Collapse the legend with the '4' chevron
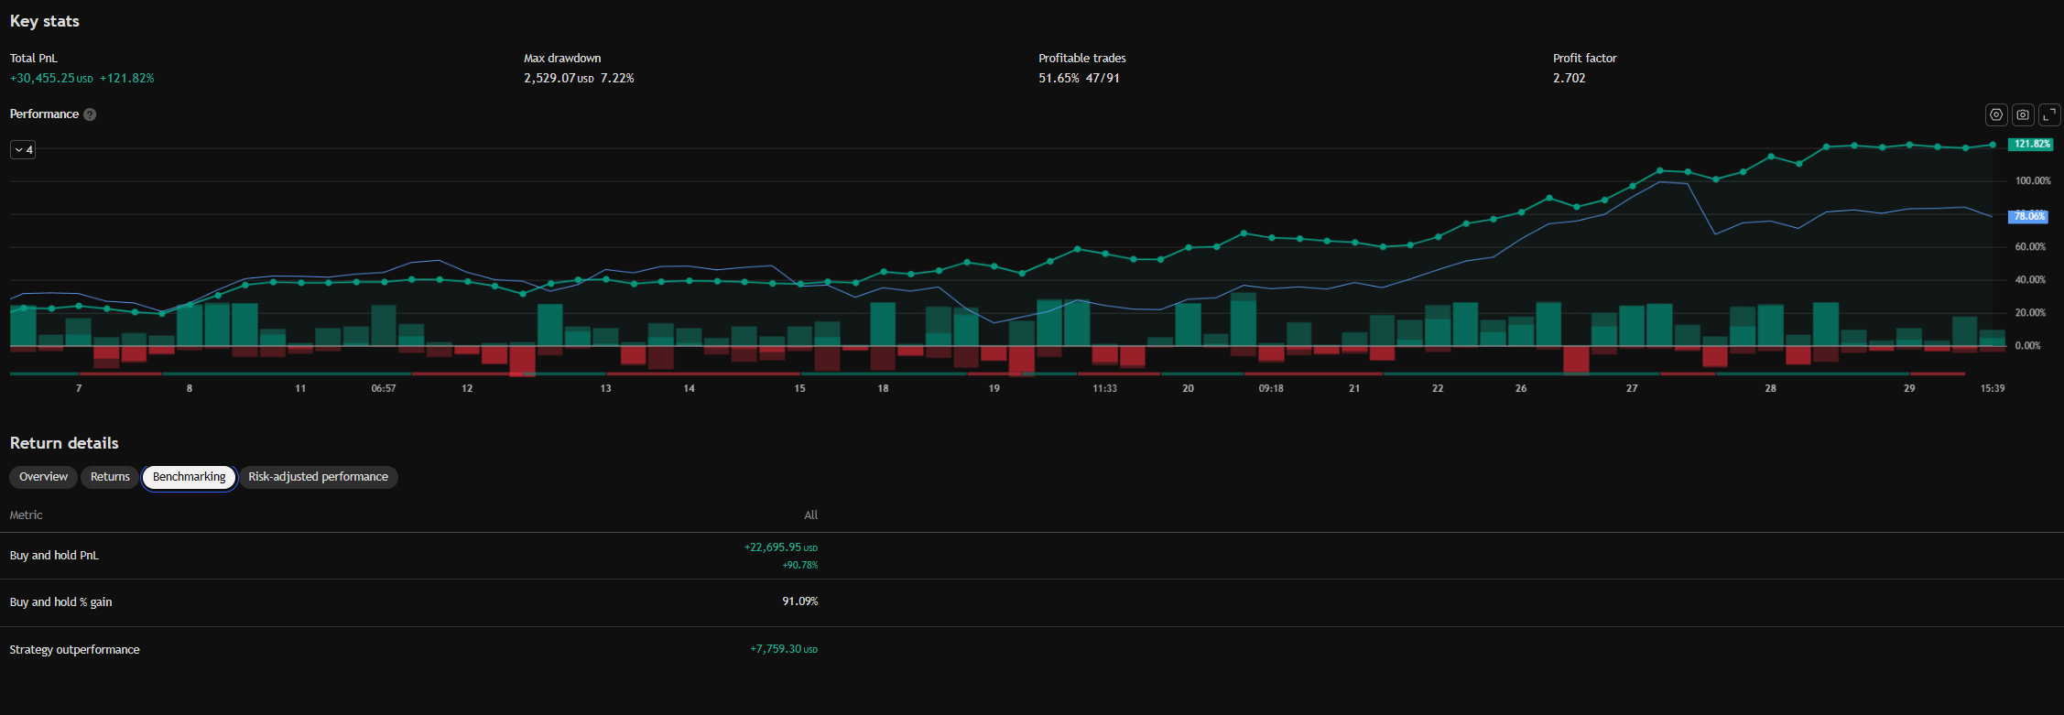Viewport: 2064px width, 715px height. [23, 149]
